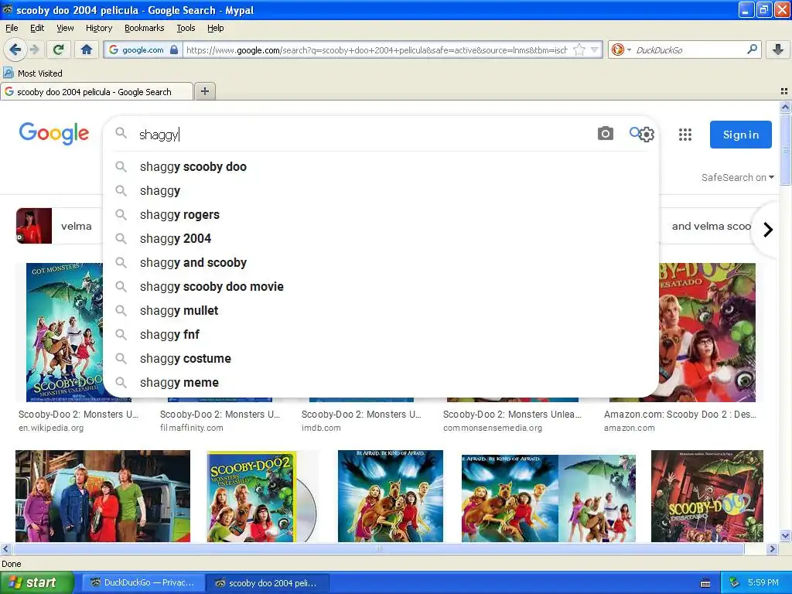Click the browser Back arrow button
Image resolution: width=792 pixels, height=594 pixels.
[15, 49]
